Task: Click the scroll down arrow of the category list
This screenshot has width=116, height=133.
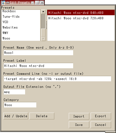Action: coord(43,39)
